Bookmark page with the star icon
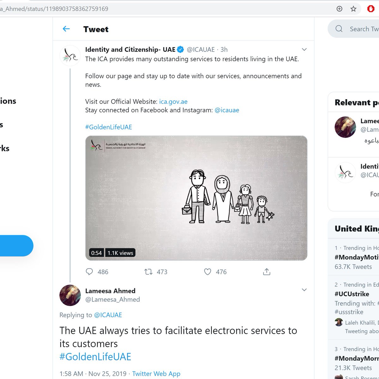Image resolution: width=379 pixels, height=379 pixels. (353, 9)
